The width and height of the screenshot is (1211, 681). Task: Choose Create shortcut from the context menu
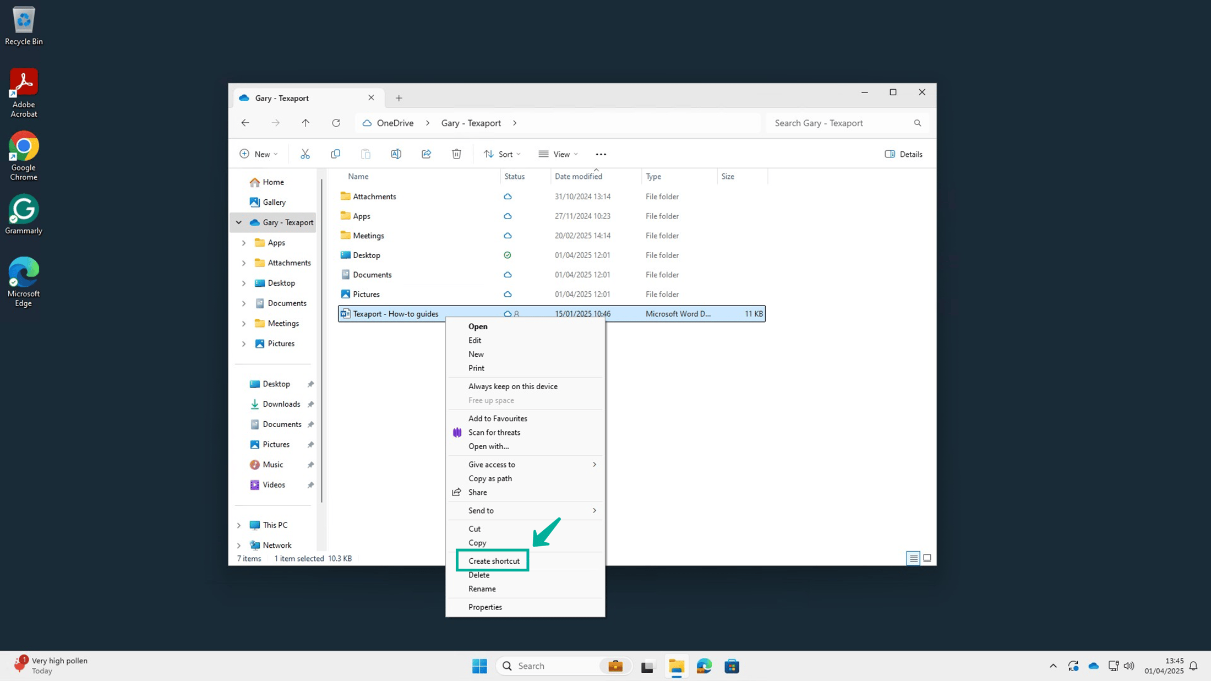point(492,560)
